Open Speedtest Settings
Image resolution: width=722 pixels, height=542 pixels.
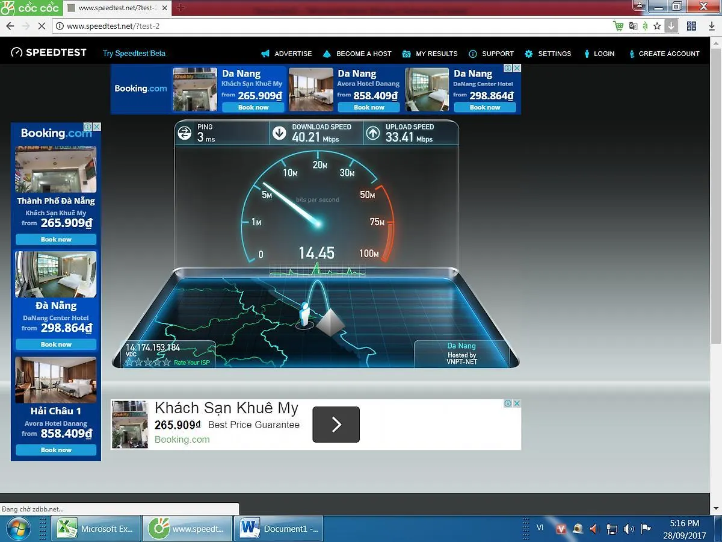(548, 54)
